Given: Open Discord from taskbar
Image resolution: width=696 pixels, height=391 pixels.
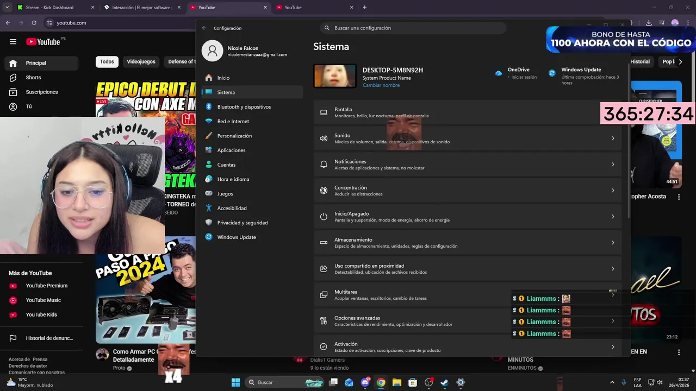Looking at the screenshot, I should click(365, 382).
